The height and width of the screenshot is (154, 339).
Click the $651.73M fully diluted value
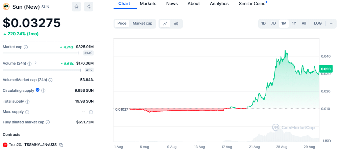click(x=85, y=122)
